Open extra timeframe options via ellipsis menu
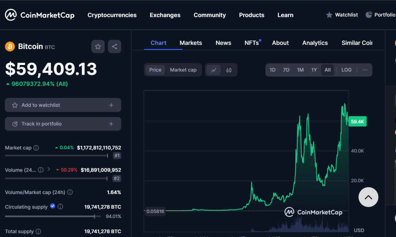This screenshot has width=396, height=237. point(365,70)
